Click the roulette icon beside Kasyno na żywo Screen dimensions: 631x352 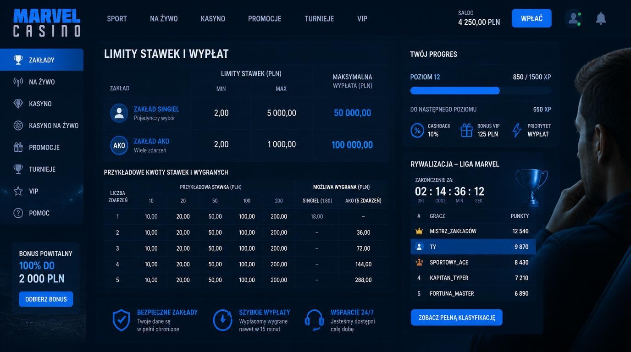click(x=18, y=125)
